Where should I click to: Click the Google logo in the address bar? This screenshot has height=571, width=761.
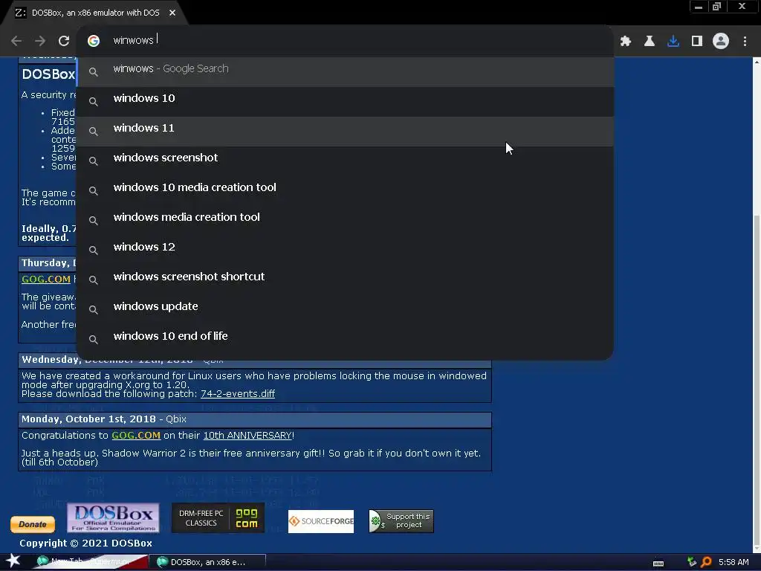pos(94,41)
